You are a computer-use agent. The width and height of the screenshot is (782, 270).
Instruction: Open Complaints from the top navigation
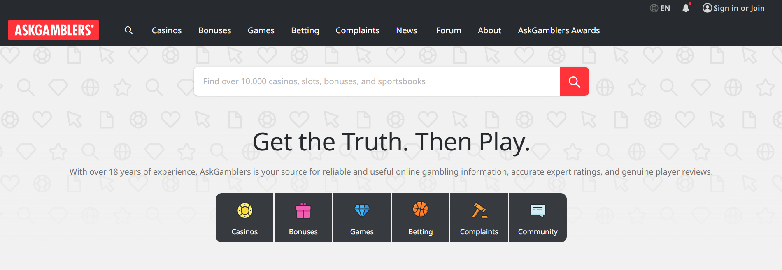click(x=357, y=30)
